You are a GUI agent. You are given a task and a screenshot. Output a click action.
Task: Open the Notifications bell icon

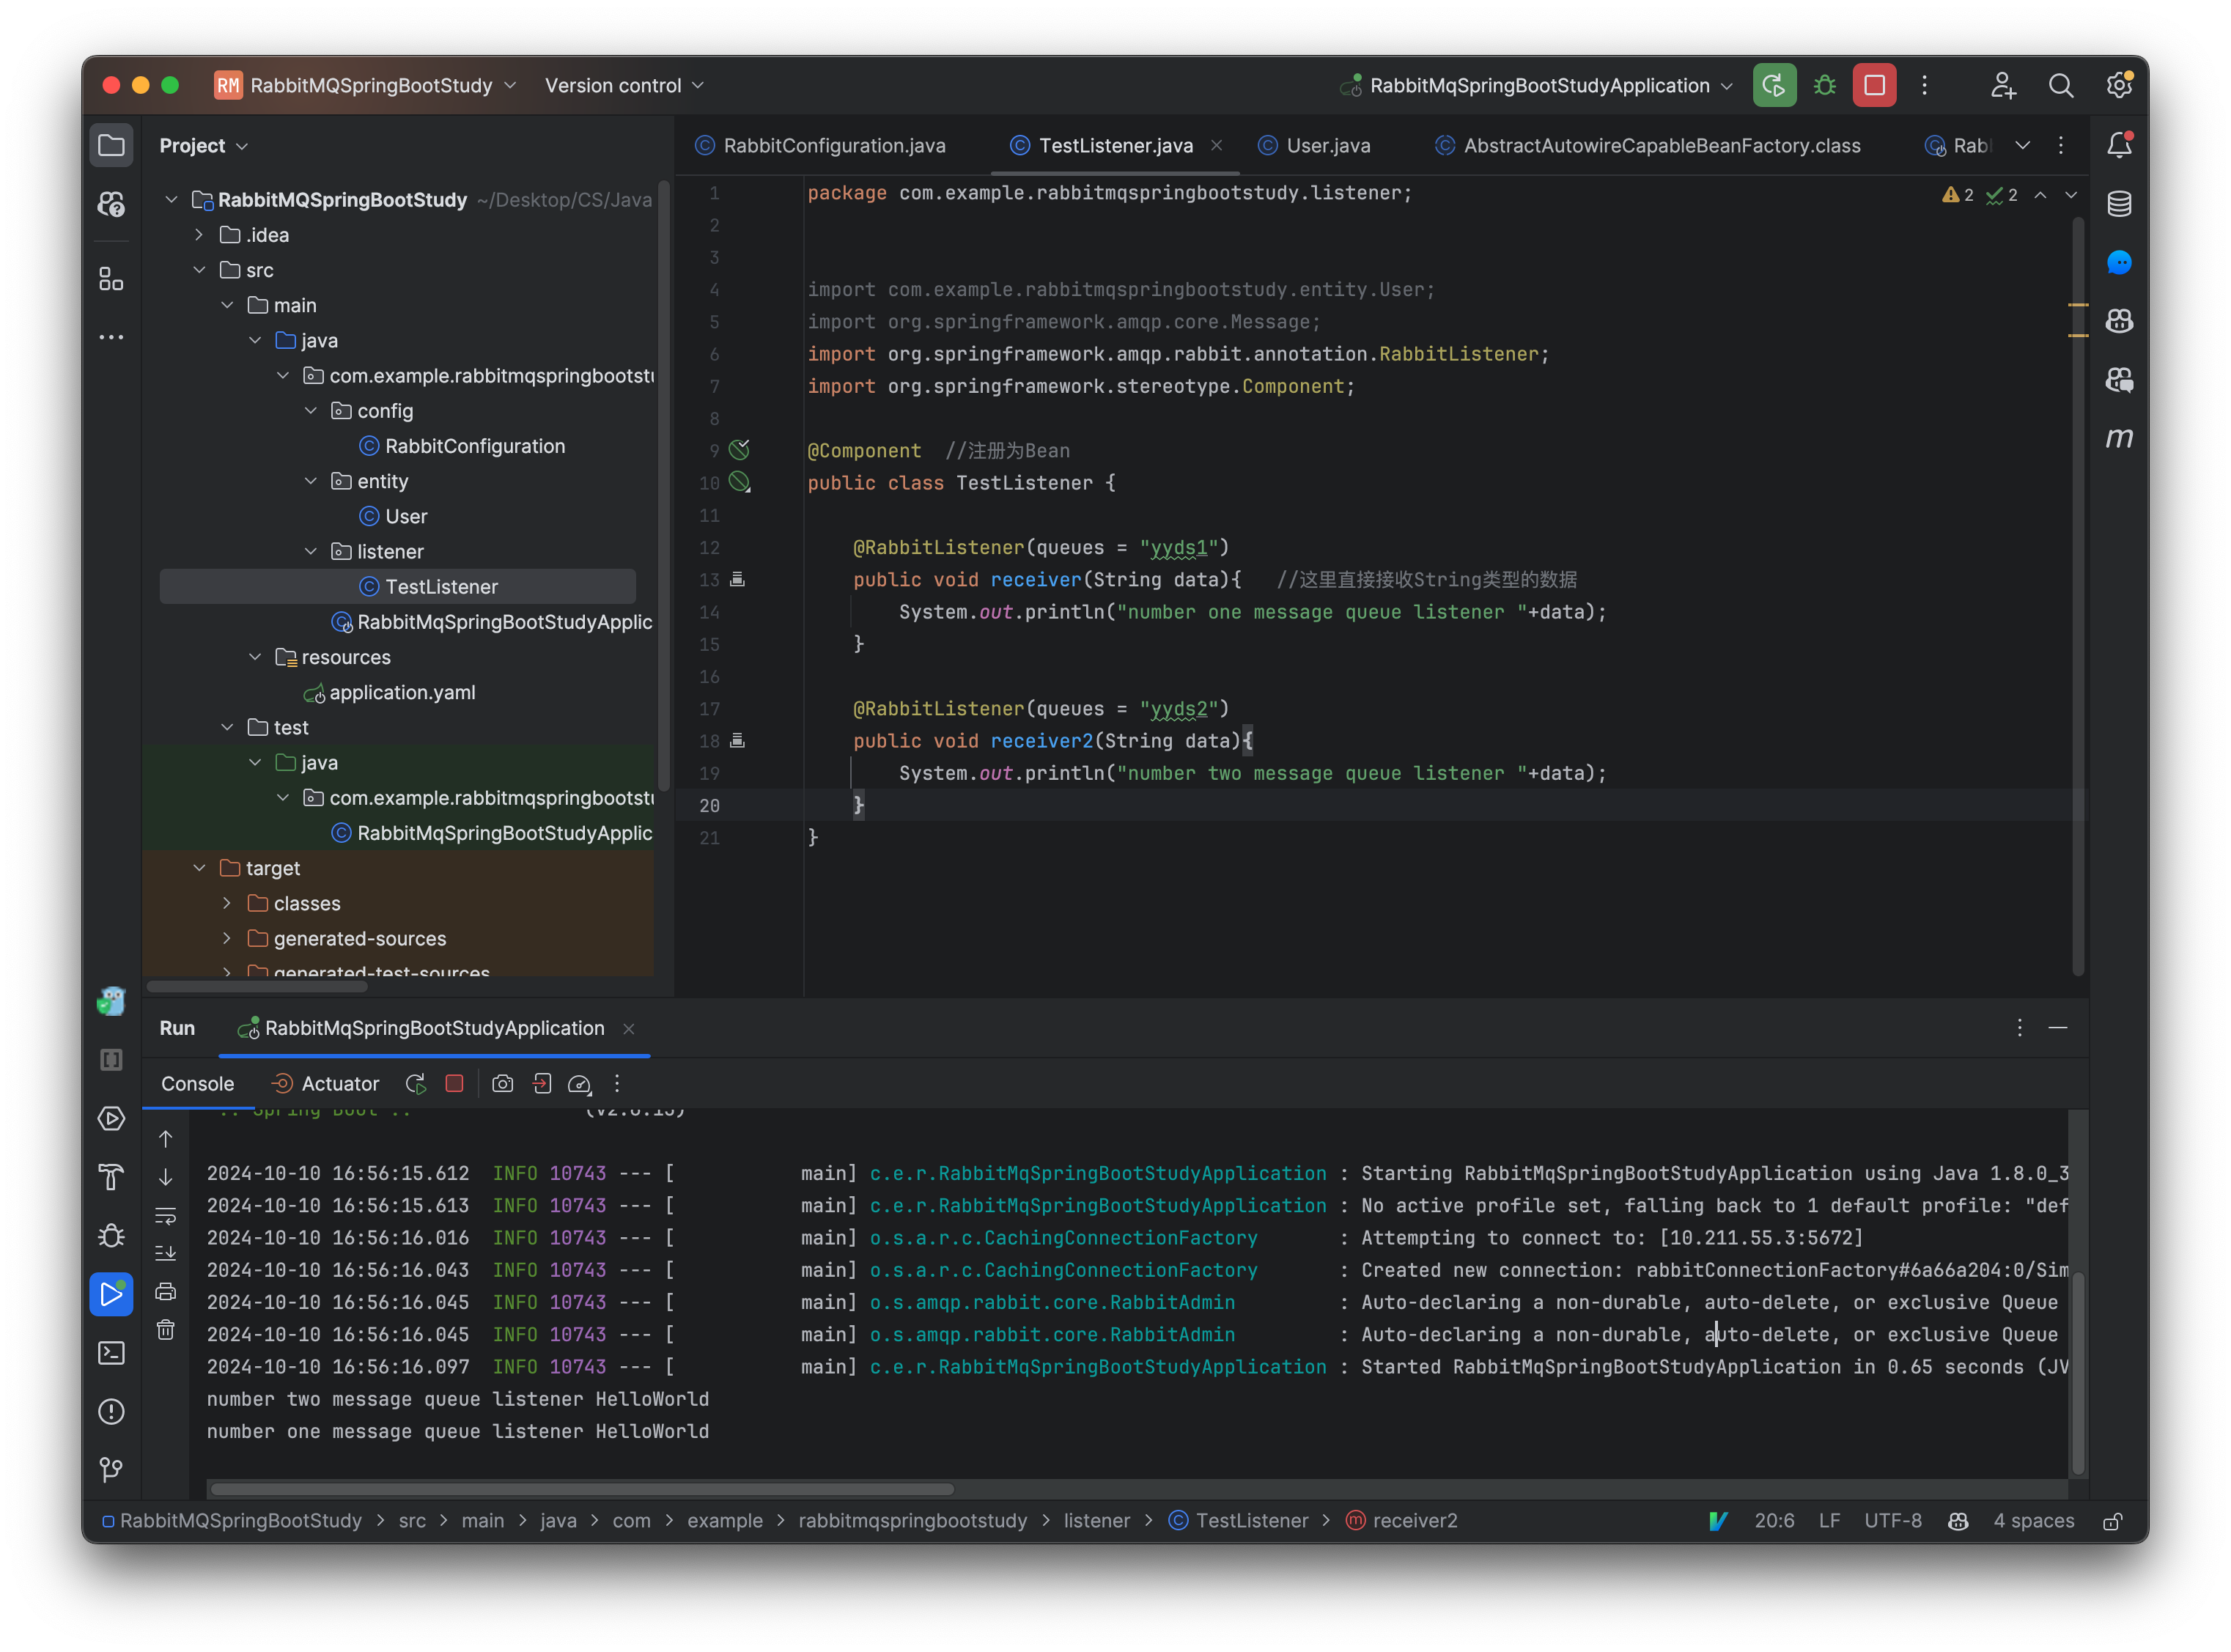2118,146
